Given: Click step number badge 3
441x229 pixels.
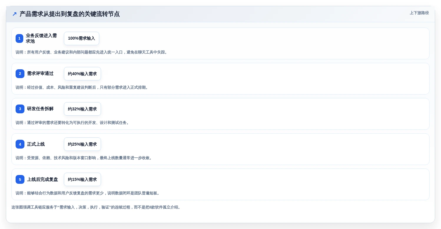Looking at the screenshot, I should 20,109.
